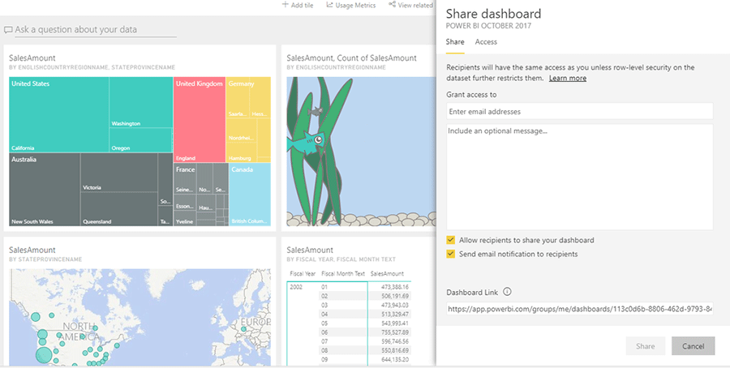Switch to the Access tab
This screenshot has width=730, height=368.
coord(486,42)
